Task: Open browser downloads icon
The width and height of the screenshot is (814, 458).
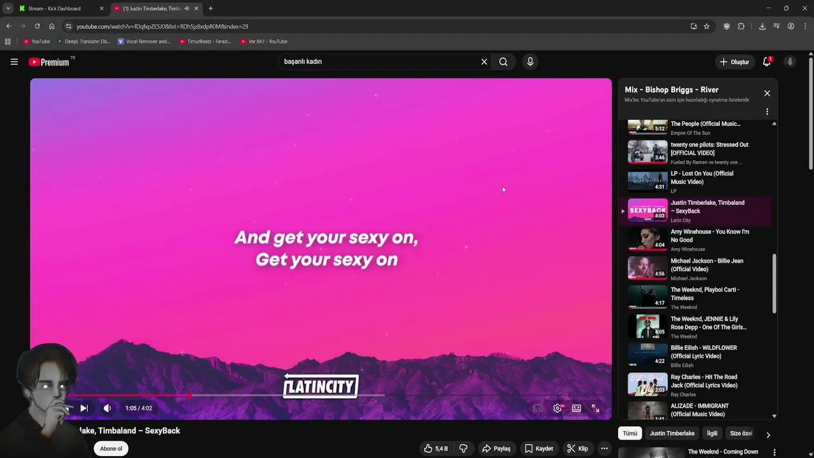Action: pyautogui.click(x=762, y=26)
